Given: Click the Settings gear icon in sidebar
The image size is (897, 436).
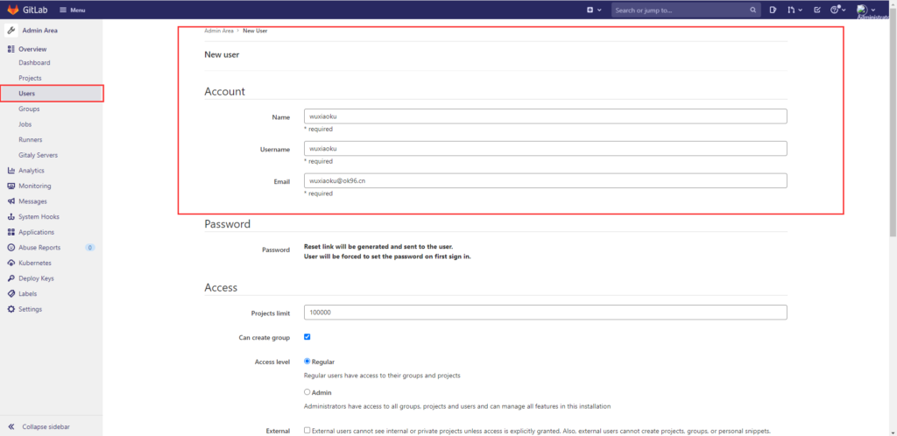Looking at the screenshot, I should [x=11, y=309].
